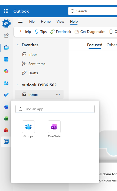This screenshot has width=117, height=191.
Task: Select the Help ribbon tab
Action: pos(74,21)
